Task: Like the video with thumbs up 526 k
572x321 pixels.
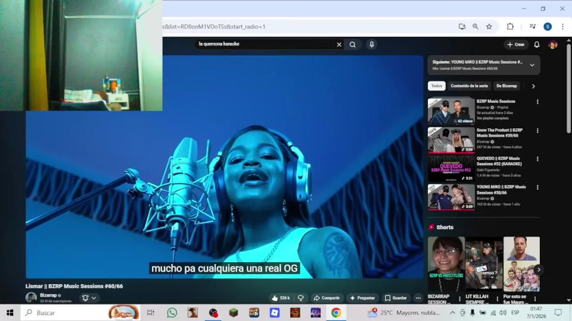Action: 281,298
